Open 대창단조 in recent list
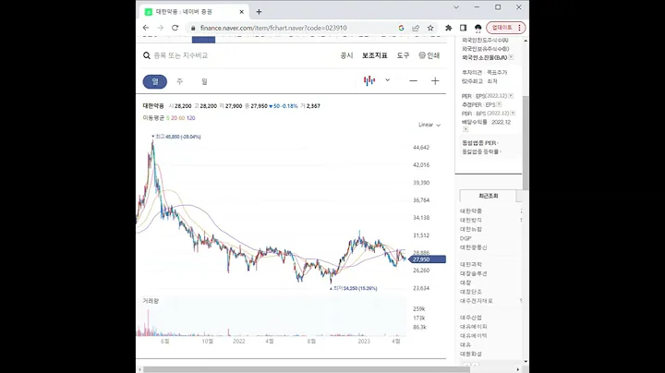 point(471,292)
